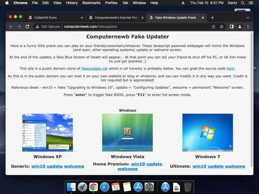
Task: Expand the tab search chevron
Action: point(248,18)
